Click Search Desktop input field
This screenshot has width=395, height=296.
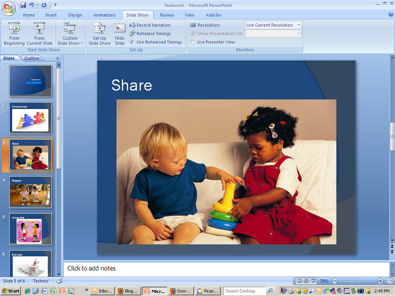244,291
